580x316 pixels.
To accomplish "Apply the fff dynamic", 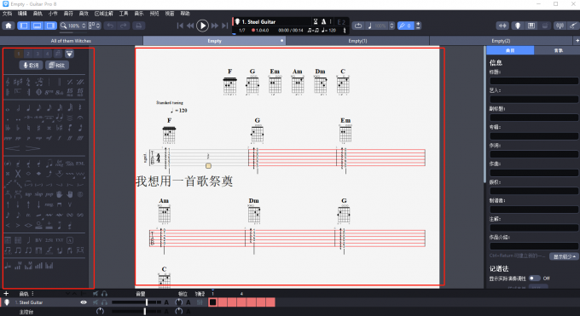I will (x=80, y=138).
